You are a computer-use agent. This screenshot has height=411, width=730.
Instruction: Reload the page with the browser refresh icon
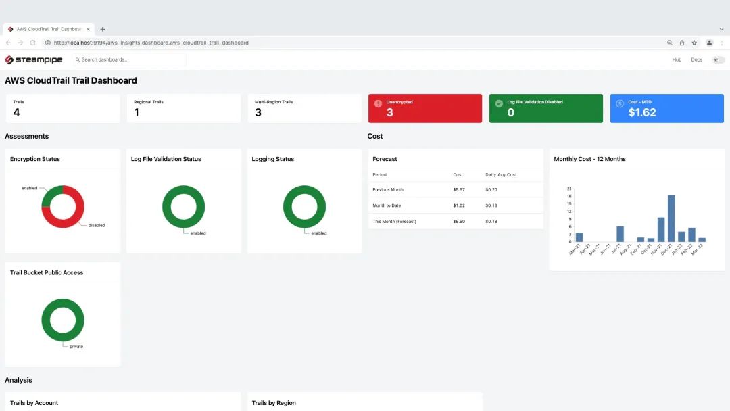point(32,43)
